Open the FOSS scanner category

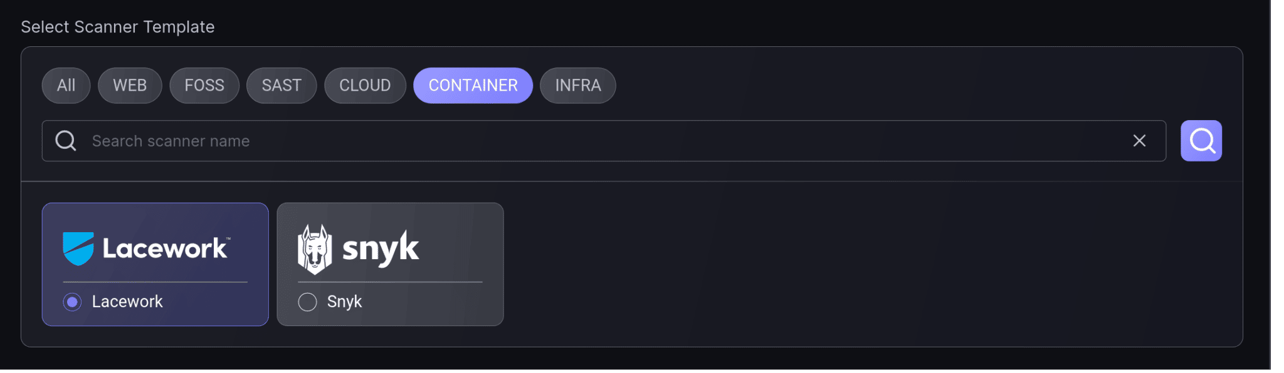[x=204, y=86]
